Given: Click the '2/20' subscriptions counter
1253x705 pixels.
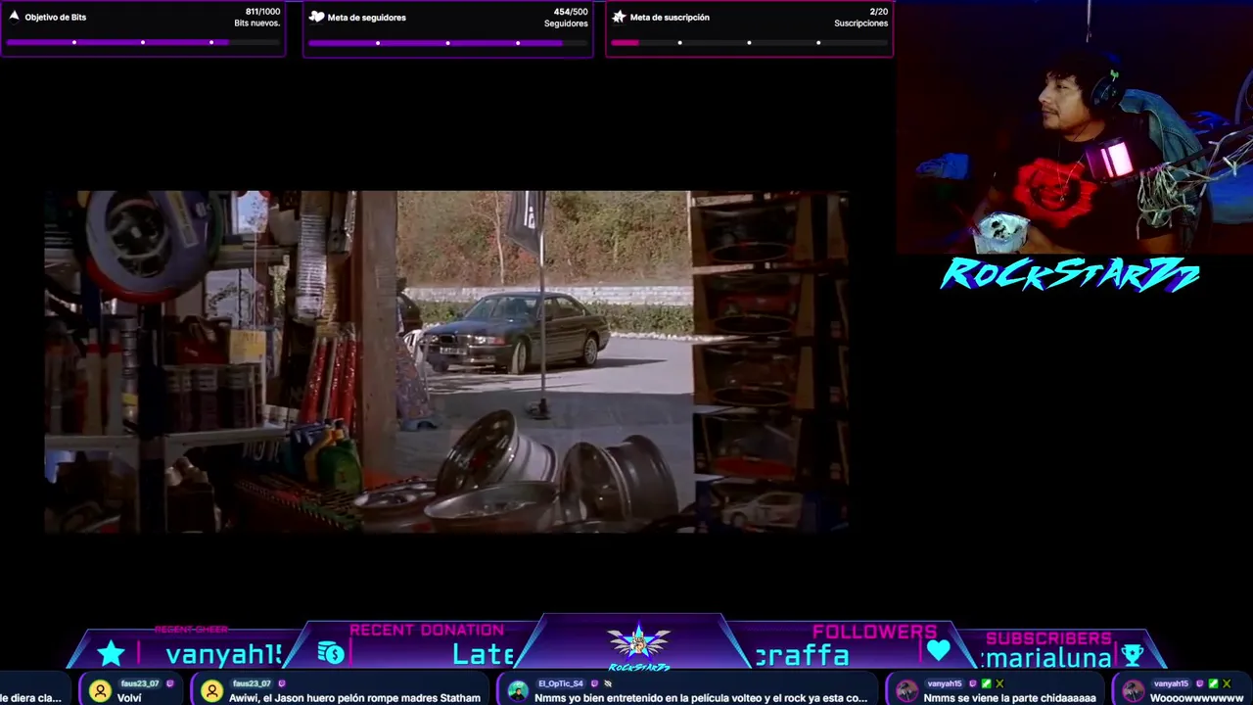Looking at the screenshot, I should coord(878,12).
